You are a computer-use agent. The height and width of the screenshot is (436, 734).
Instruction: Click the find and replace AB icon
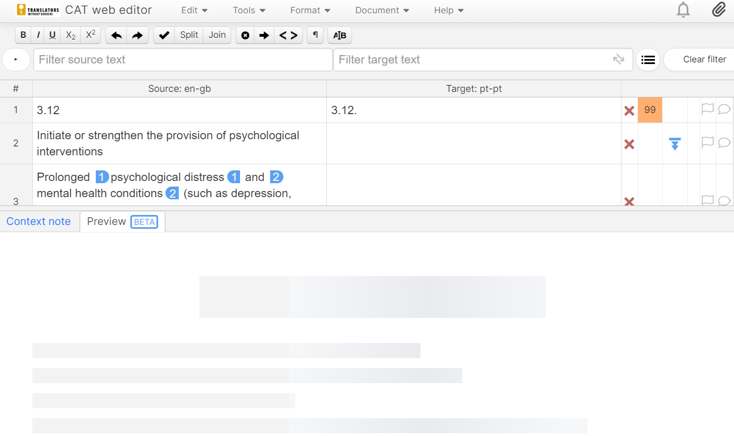(339, 35)
